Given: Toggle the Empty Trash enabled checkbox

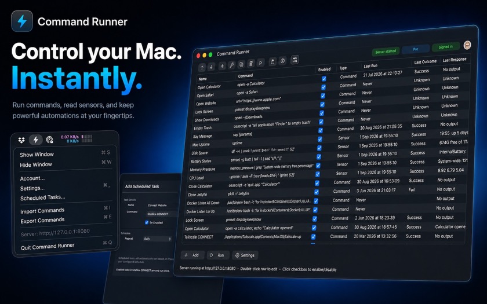Looking at the screenshot, I should tap(321, 122).
